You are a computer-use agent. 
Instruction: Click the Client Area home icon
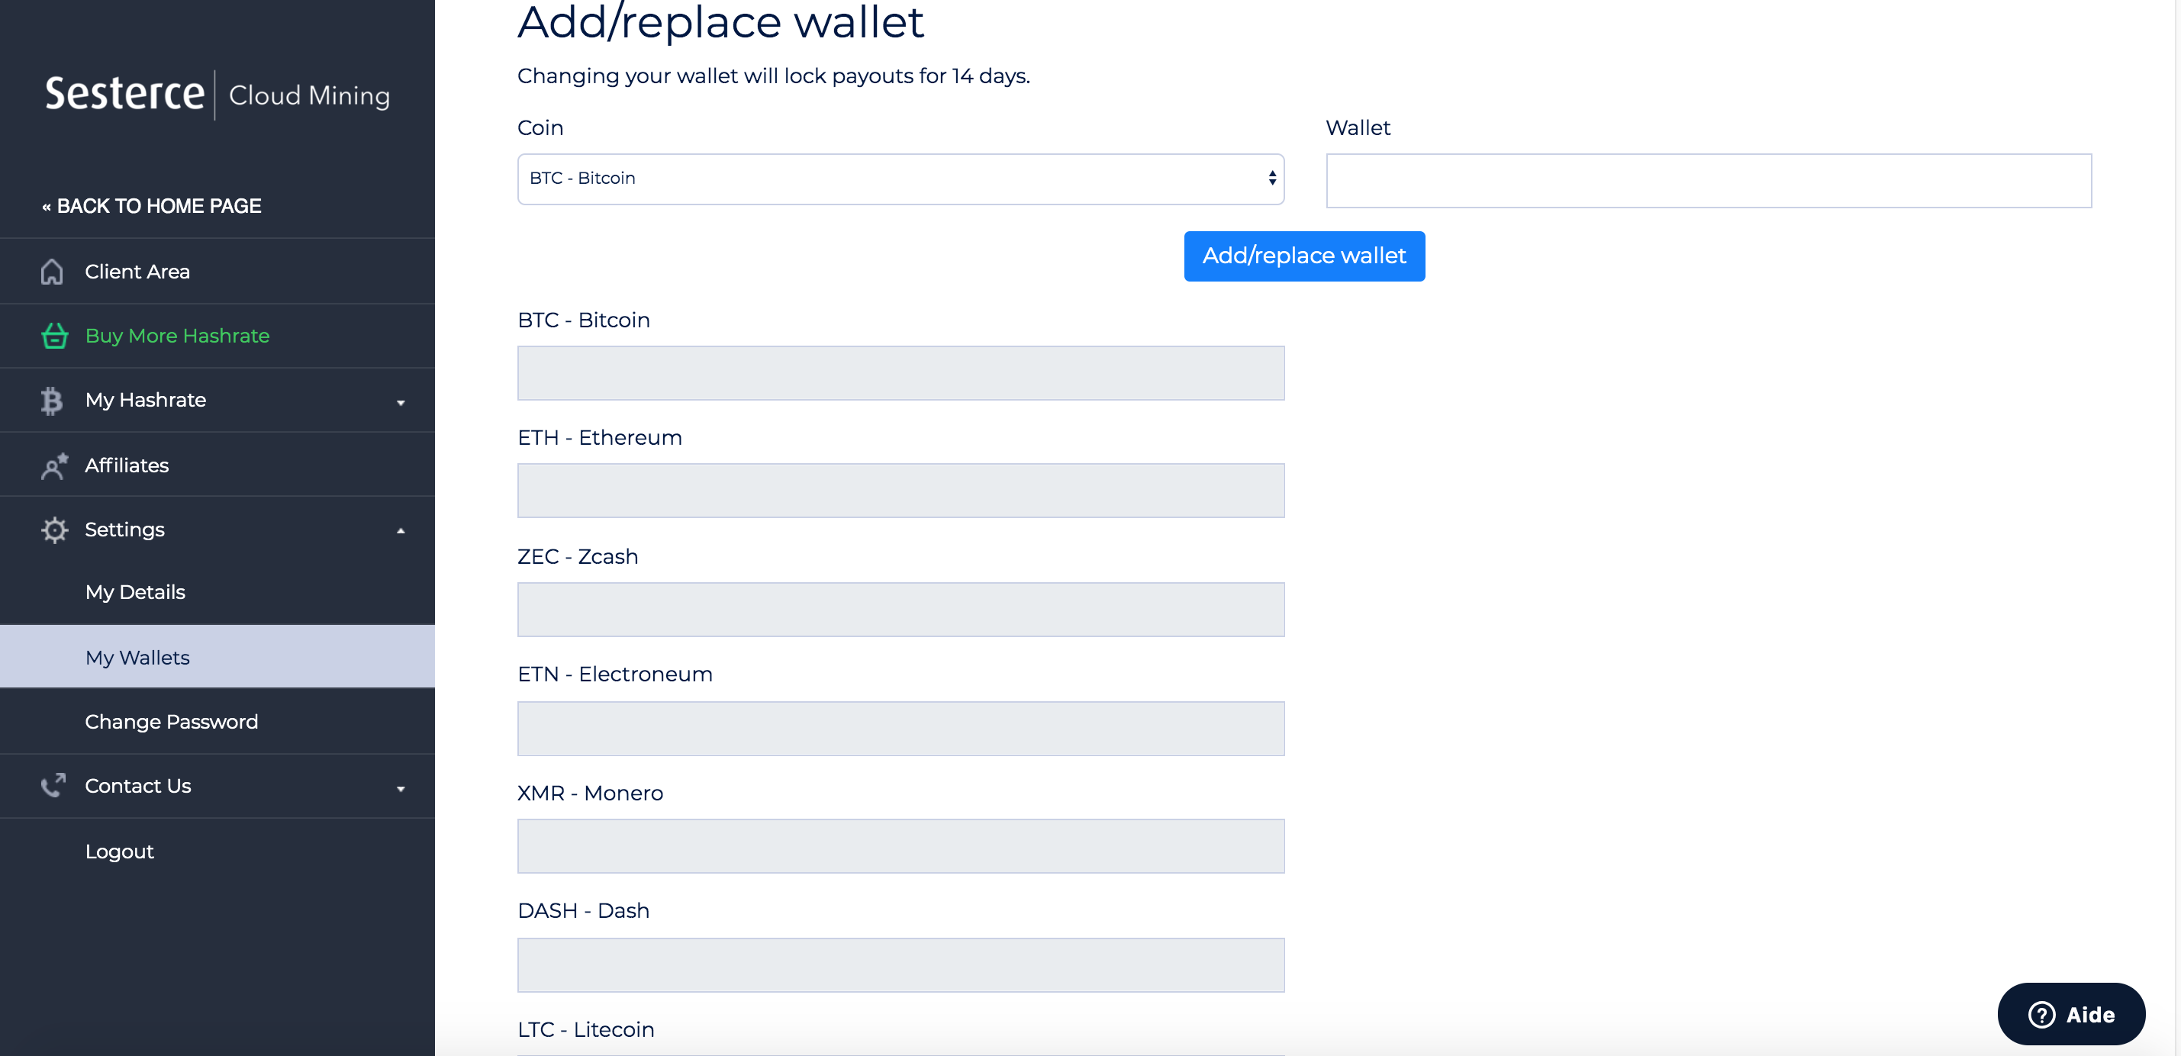(x=52, y=272)
